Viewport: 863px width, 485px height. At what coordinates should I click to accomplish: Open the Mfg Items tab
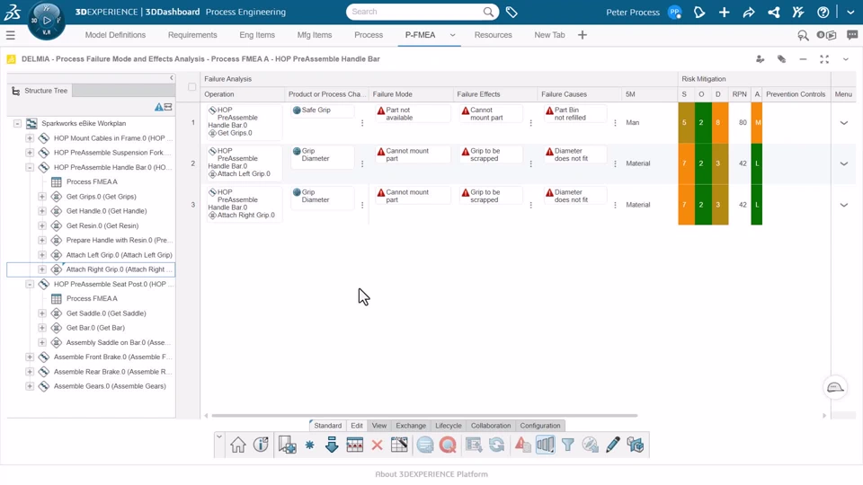pos(315,35)
